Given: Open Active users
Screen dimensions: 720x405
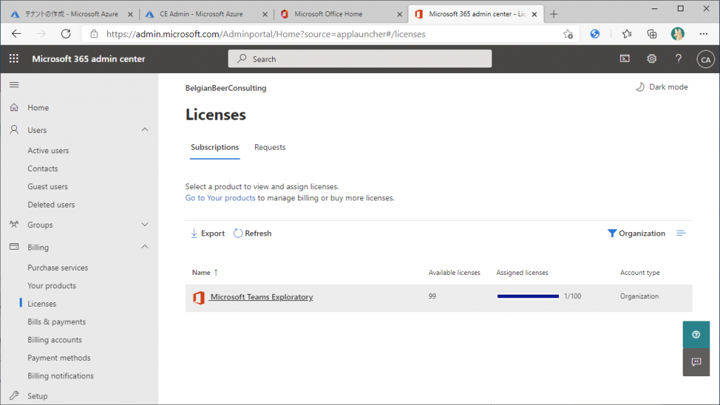Looking at the screenshot, I should pyautogui.click(x=49, y=150).
